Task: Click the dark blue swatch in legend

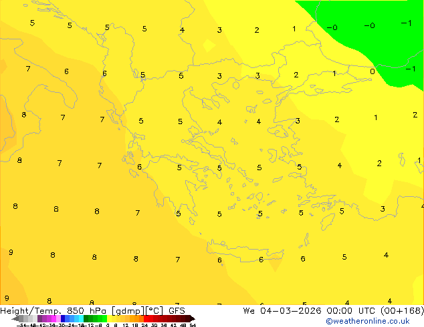Action: point(63,318)
